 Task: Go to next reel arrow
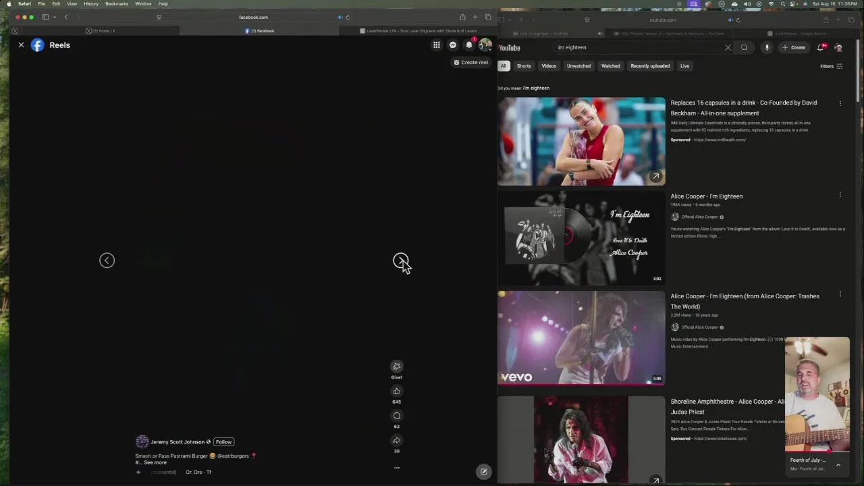tap(401, 261)
